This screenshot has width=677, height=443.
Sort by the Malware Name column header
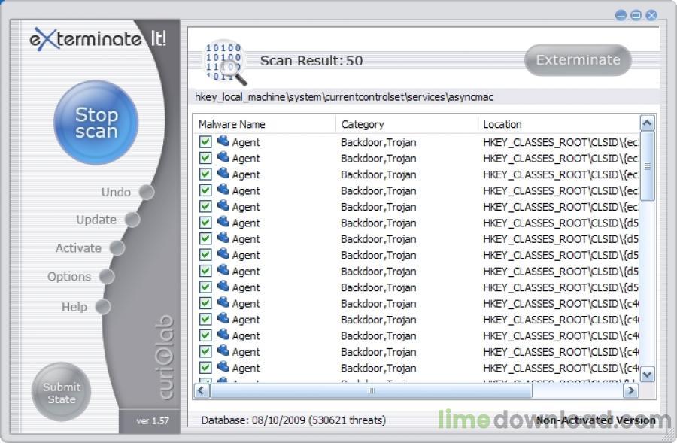(x=265, y=124)
